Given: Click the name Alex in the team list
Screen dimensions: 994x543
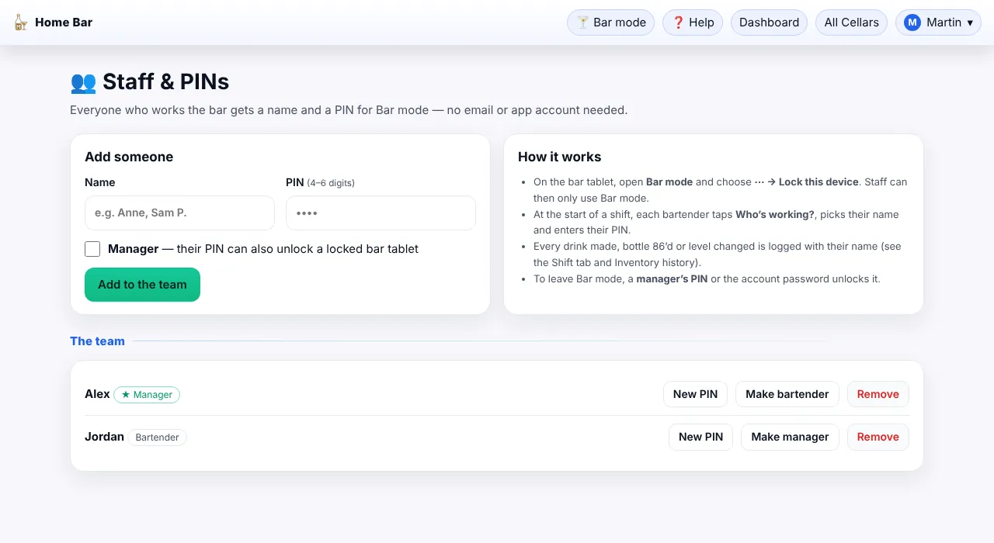Looking at the screenshot, I should click(x=97, y=394).
